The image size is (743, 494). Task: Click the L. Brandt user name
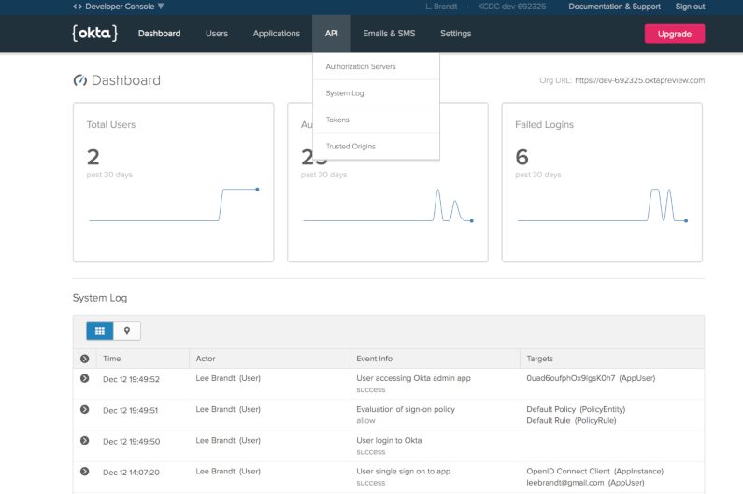(x=441, y=7)
